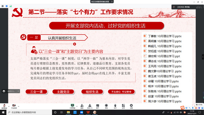Check the green network signal icon
This screenshot has width=204, height=115.
[11, 6]
